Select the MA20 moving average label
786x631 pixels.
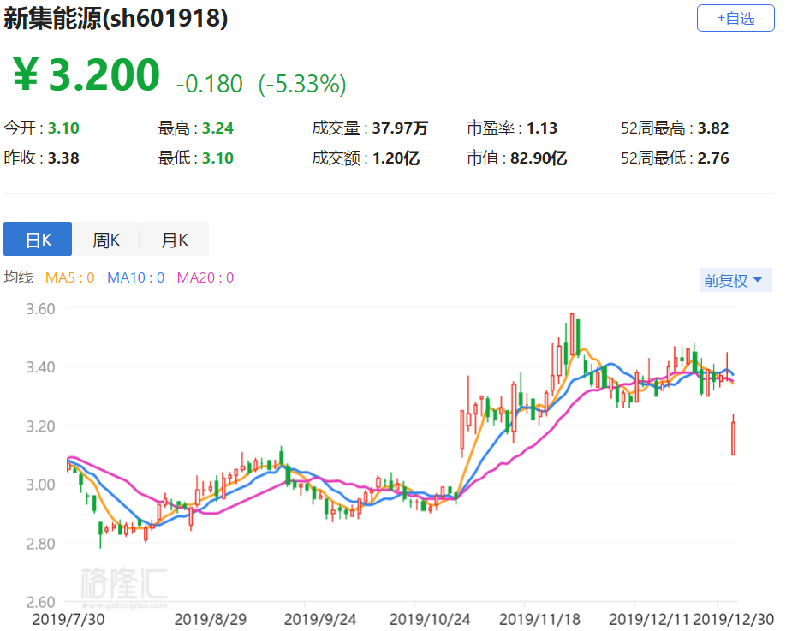[x=205, y=277]
